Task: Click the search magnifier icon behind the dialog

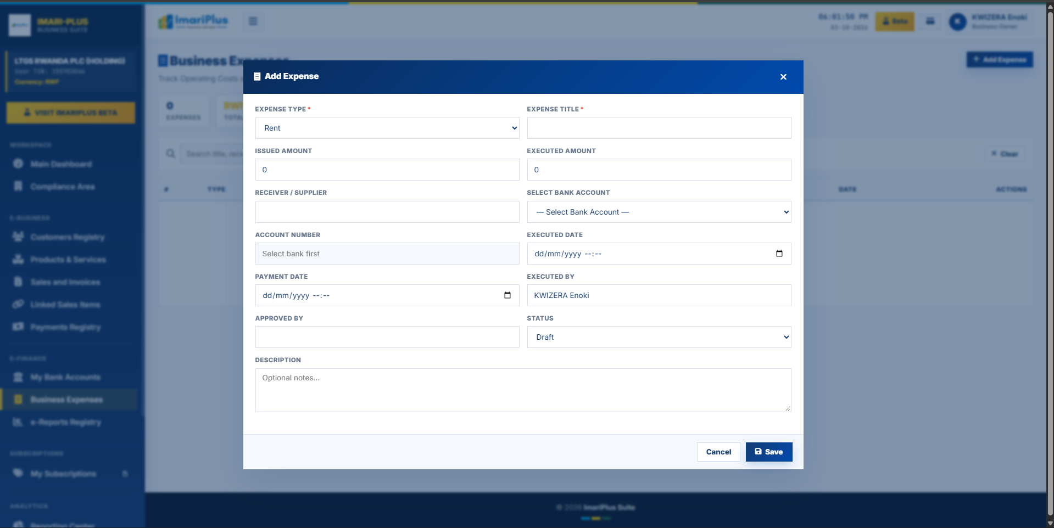Action: tap(171, 154)
